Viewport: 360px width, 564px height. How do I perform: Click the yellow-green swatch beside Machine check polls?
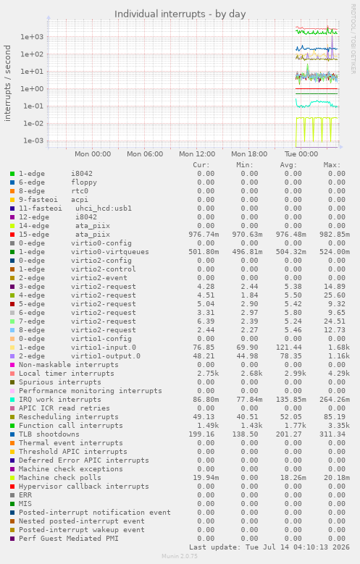12,478
